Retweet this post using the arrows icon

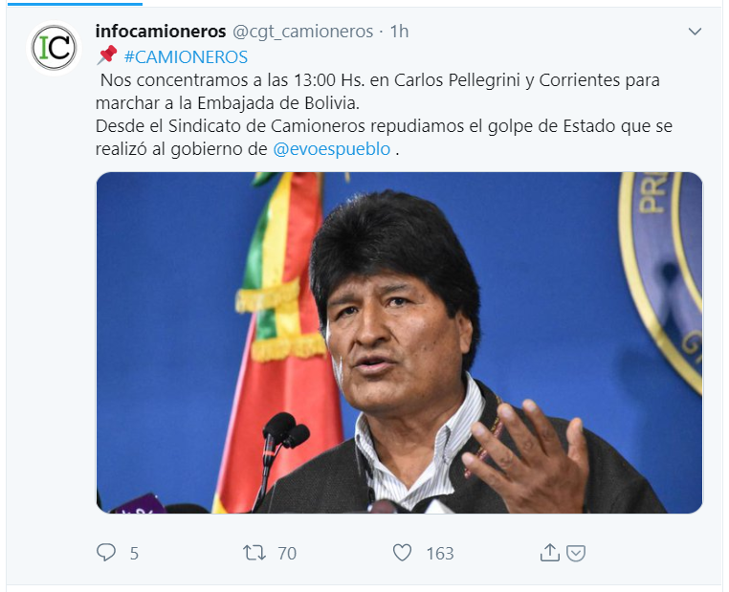coord(254,553)
